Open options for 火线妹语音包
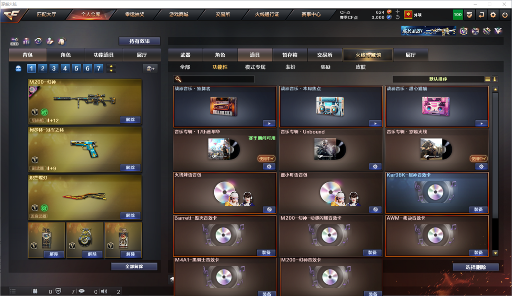Image resolution: width=512 pixels, height=296 pixels. tap(269, 209)
